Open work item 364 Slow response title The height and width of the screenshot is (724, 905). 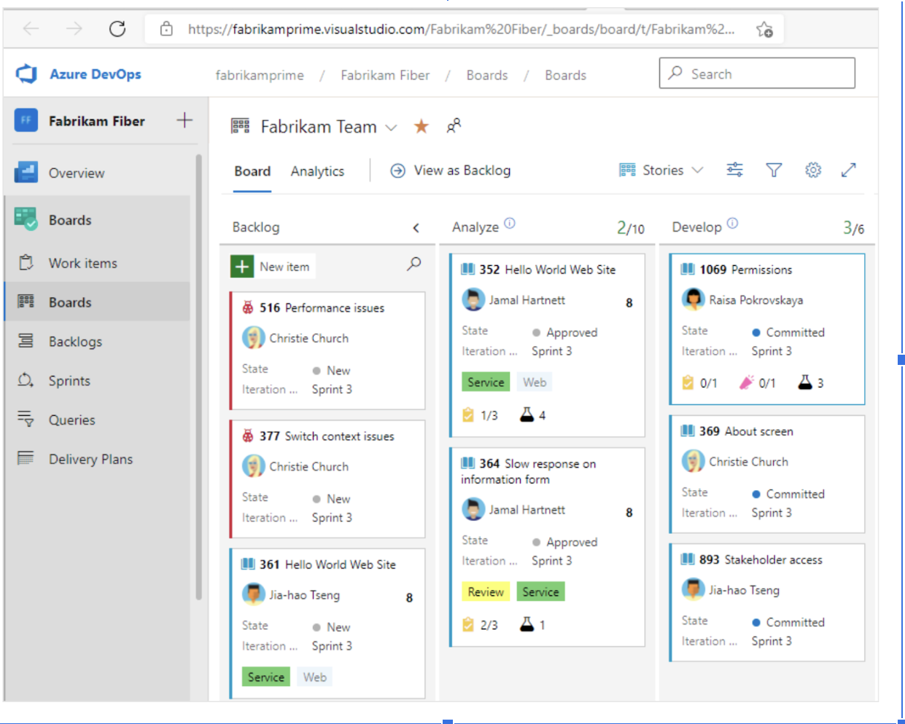pos(529,471)
